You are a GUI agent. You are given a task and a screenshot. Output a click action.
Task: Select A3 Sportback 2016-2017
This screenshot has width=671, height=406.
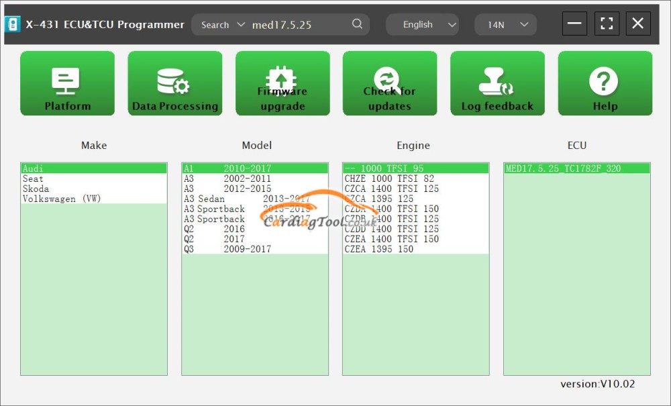[255, 219]
